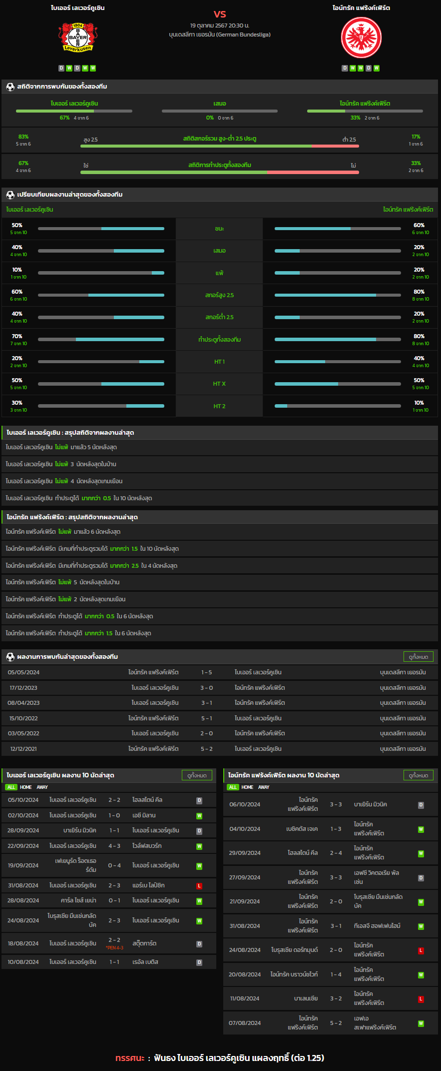Click the D badge on 05/10/2024 Leverkusen match
Screen dimensions: 441x1071
point(199,800)
